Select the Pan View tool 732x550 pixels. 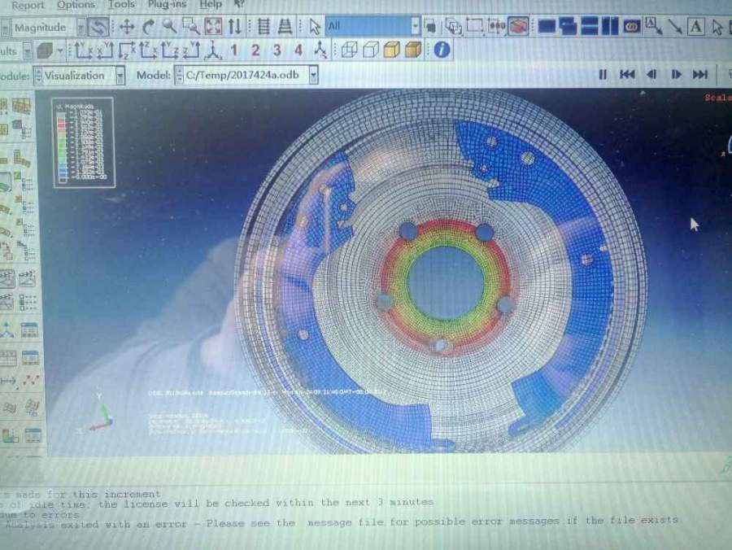(127, 27)
